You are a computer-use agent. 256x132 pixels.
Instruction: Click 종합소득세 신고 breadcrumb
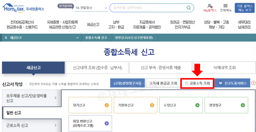[x=96, y=38]
